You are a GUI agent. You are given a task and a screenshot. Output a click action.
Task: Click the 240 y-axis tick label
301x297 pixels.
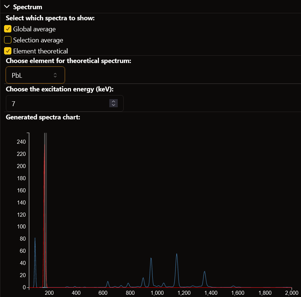coord(21,141)
